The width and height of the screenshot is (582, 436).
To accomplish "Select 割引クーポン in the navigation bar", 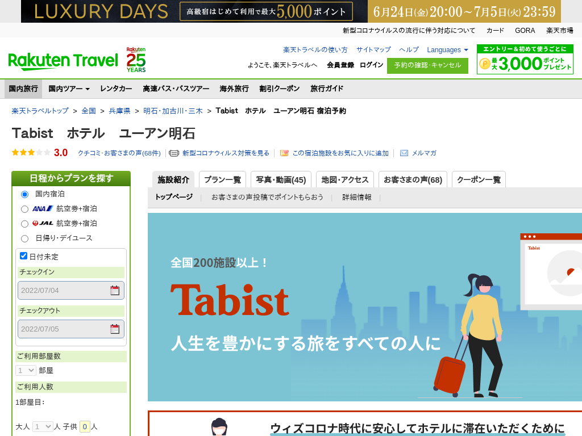I will (x=280, y=89).
